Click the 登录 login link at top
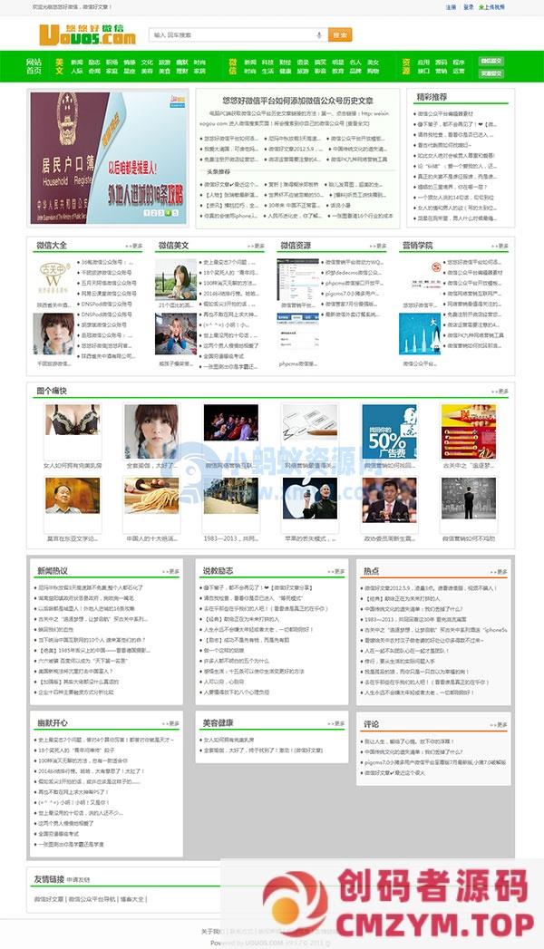The width and height of the screenshot is (544, 949). [x=468, y=6]
